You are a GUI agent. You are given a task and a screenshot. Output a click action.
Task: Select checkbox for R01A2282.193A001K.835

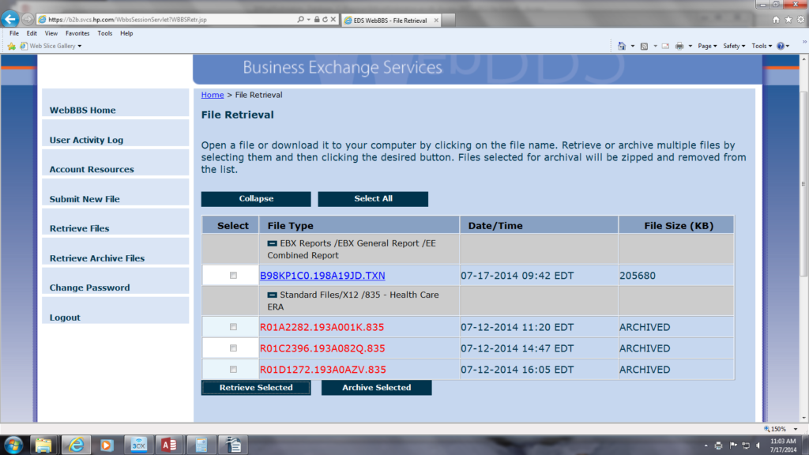tap(233, 327)
